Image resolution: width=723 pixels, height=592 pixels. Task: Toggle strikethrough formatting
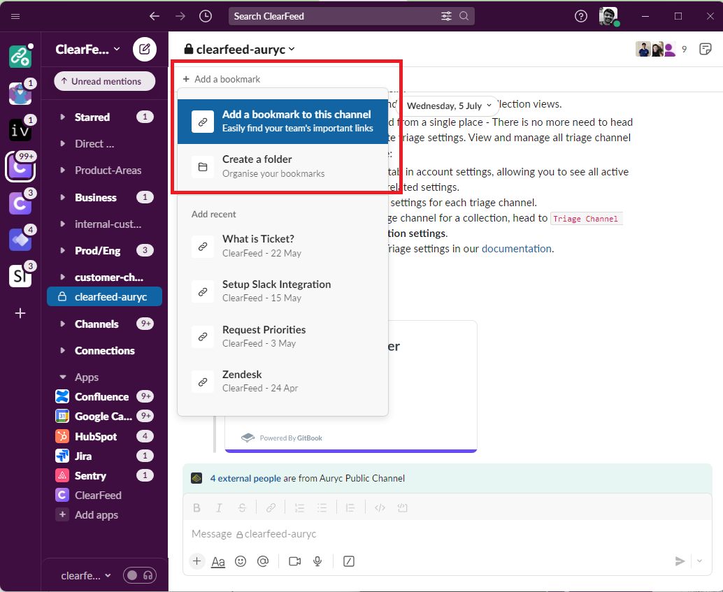242,507
